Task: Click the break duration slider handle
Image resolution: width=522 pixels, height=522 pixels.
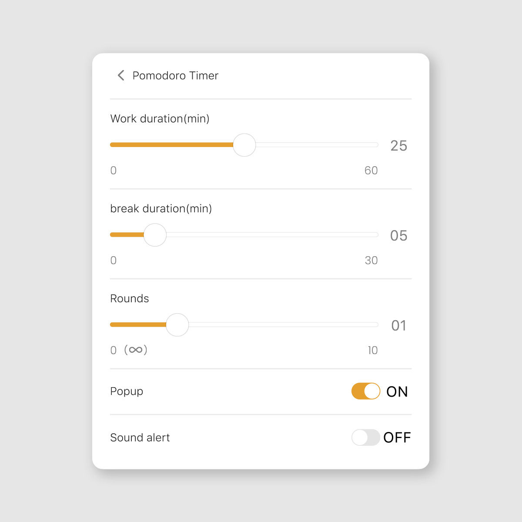Action: (155, 234)
